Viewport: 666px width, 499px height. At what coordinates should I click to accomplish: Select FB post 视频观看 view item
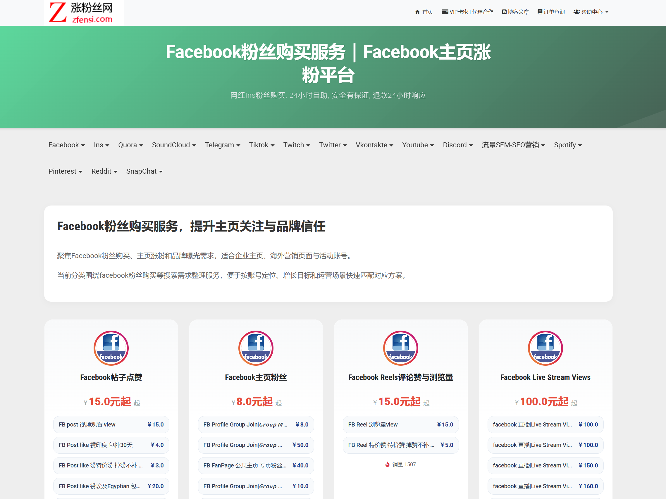pos(111,424)
